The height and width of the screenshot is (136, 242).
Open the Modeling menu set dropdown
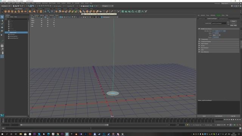pos(6,6)
